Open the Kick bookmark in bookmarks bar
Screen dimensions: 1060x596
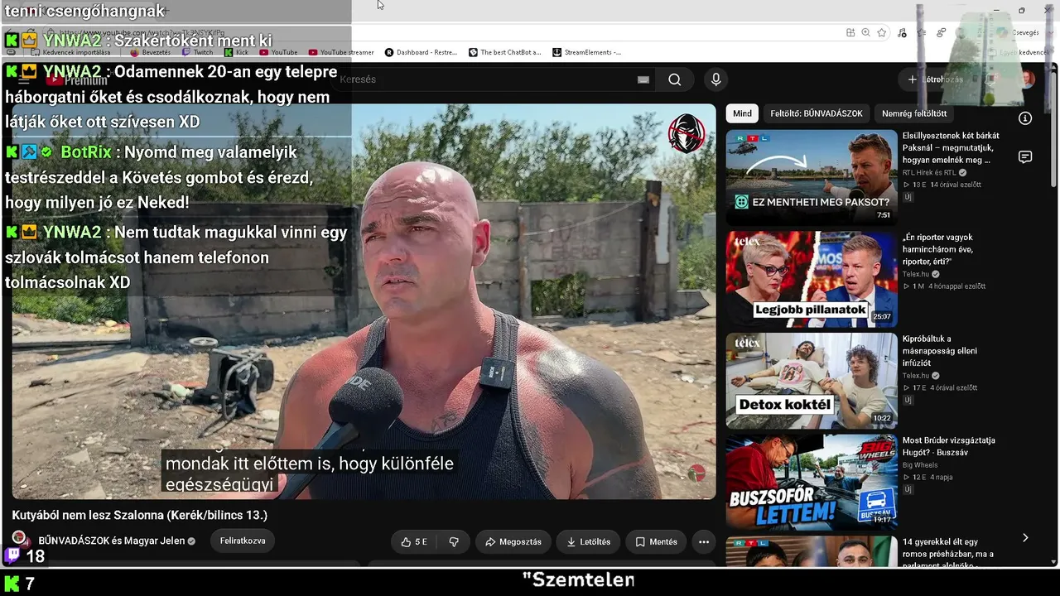point(237,52)
